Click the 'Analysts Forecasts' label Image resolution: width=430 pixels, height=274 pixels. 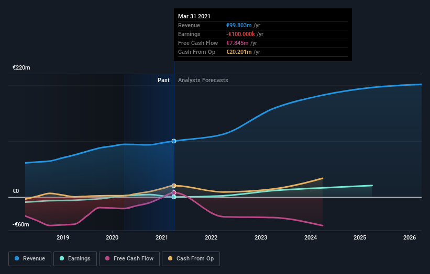click(203, 80)
